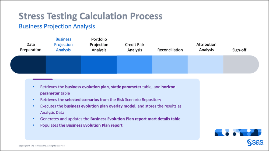Select the Data Preparation stage label

click(30, 47)
